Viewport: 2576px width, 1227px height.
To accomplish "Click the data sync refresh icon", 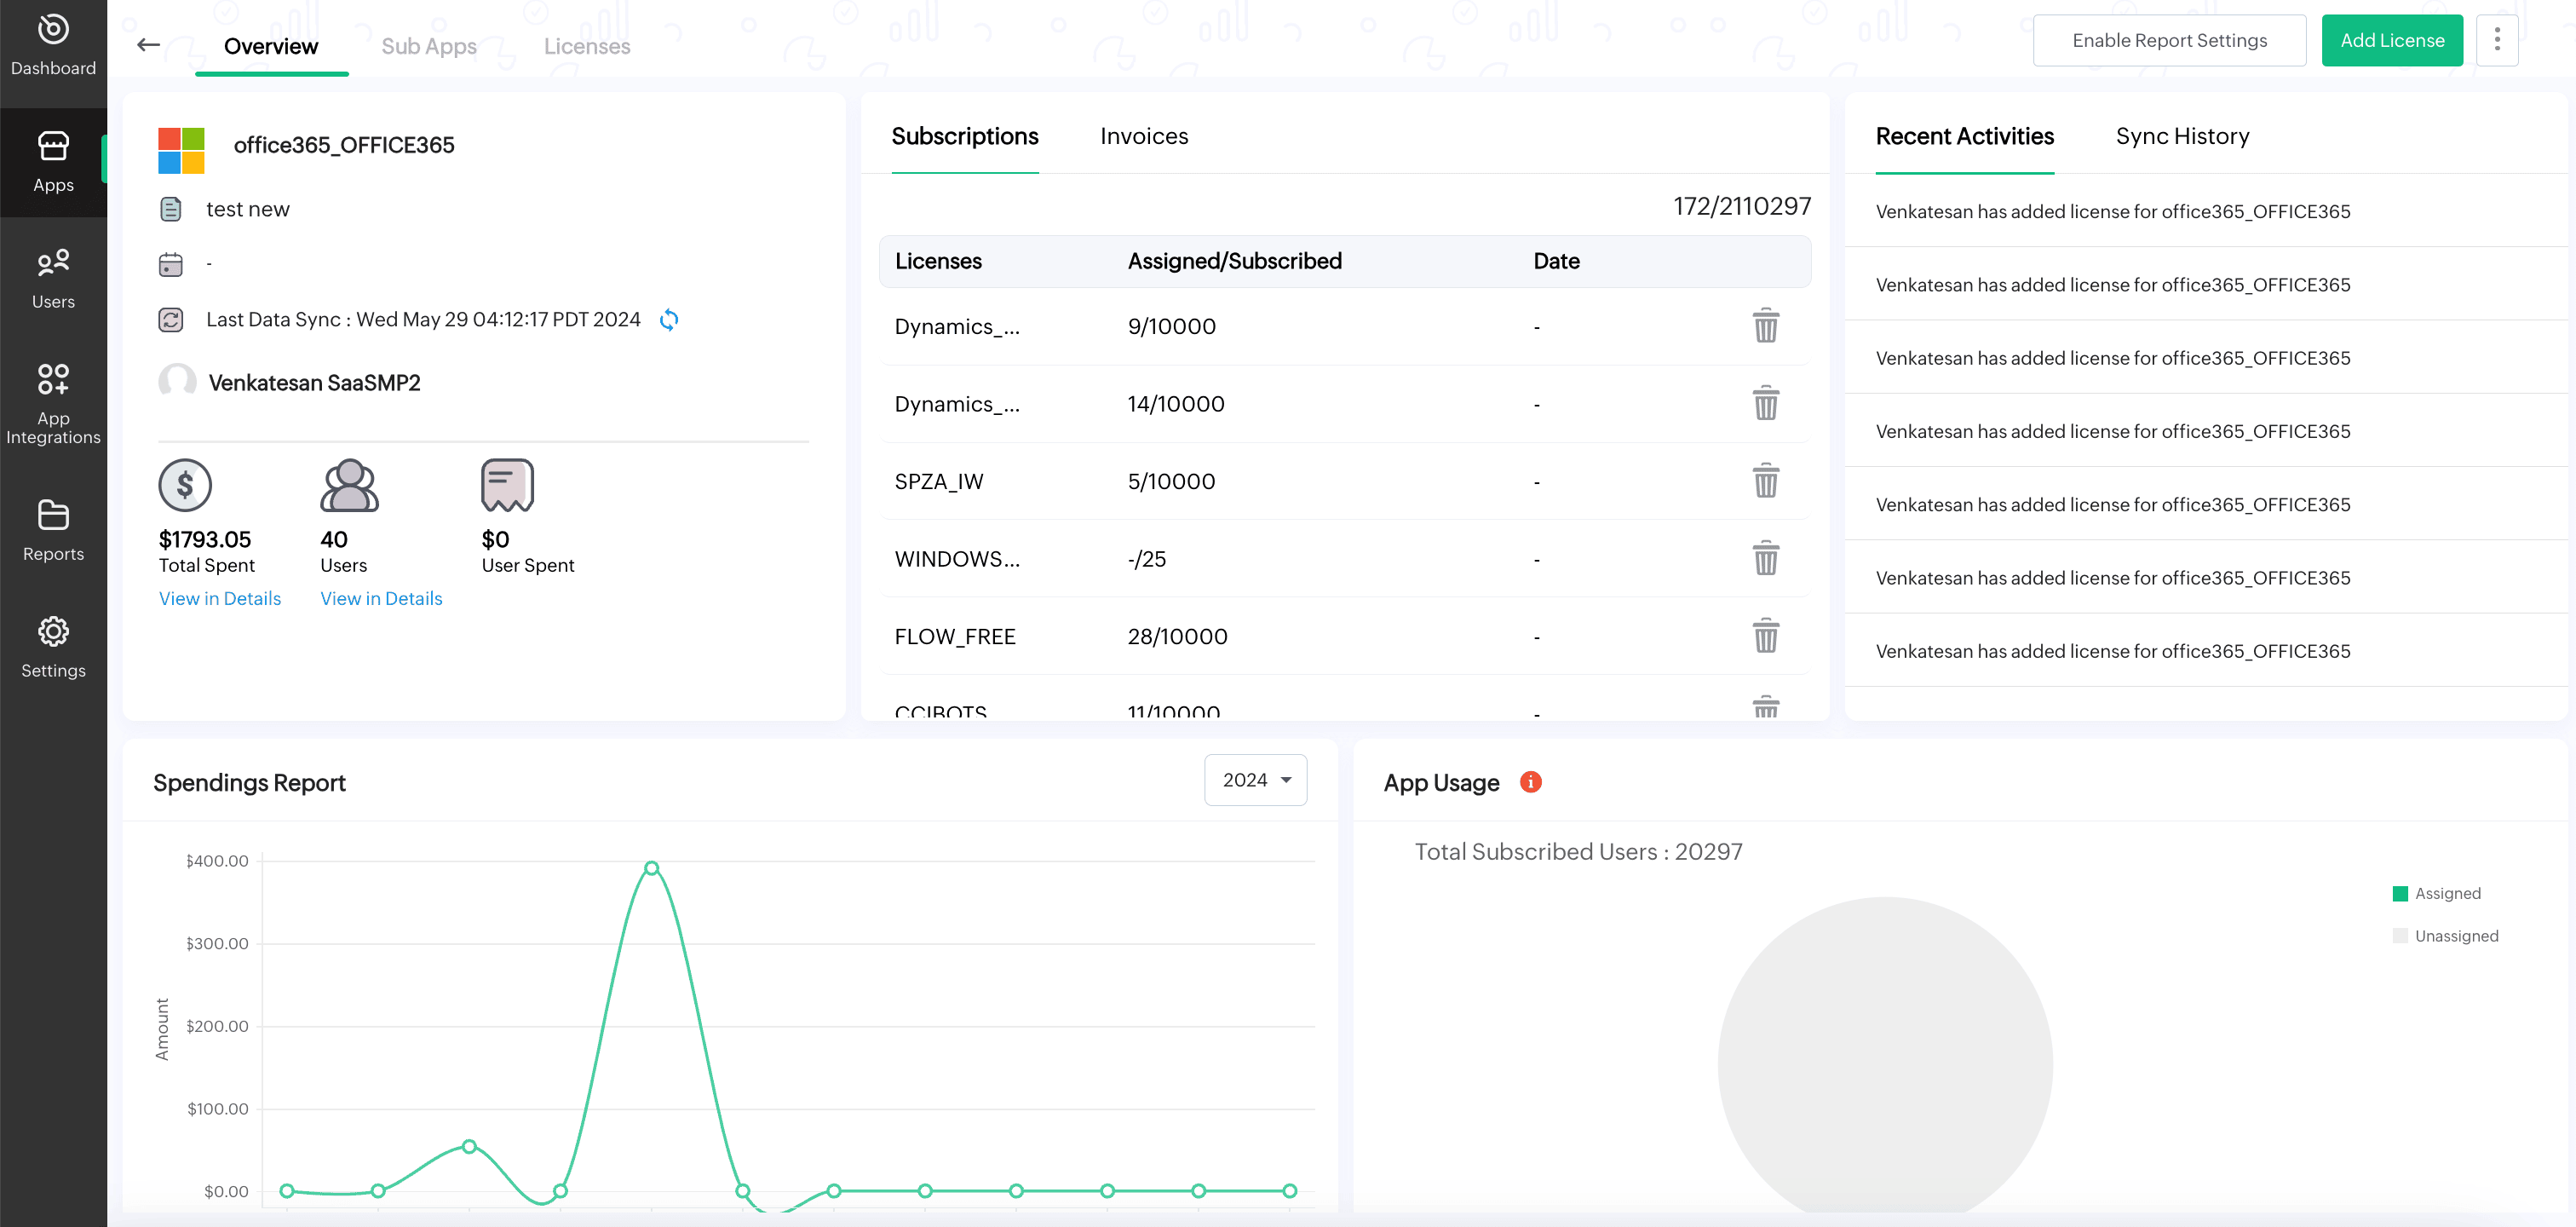I will coord(669,319).
